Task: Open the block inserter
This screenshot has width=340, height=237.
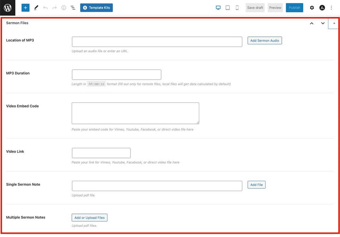Action: (25, 7)
